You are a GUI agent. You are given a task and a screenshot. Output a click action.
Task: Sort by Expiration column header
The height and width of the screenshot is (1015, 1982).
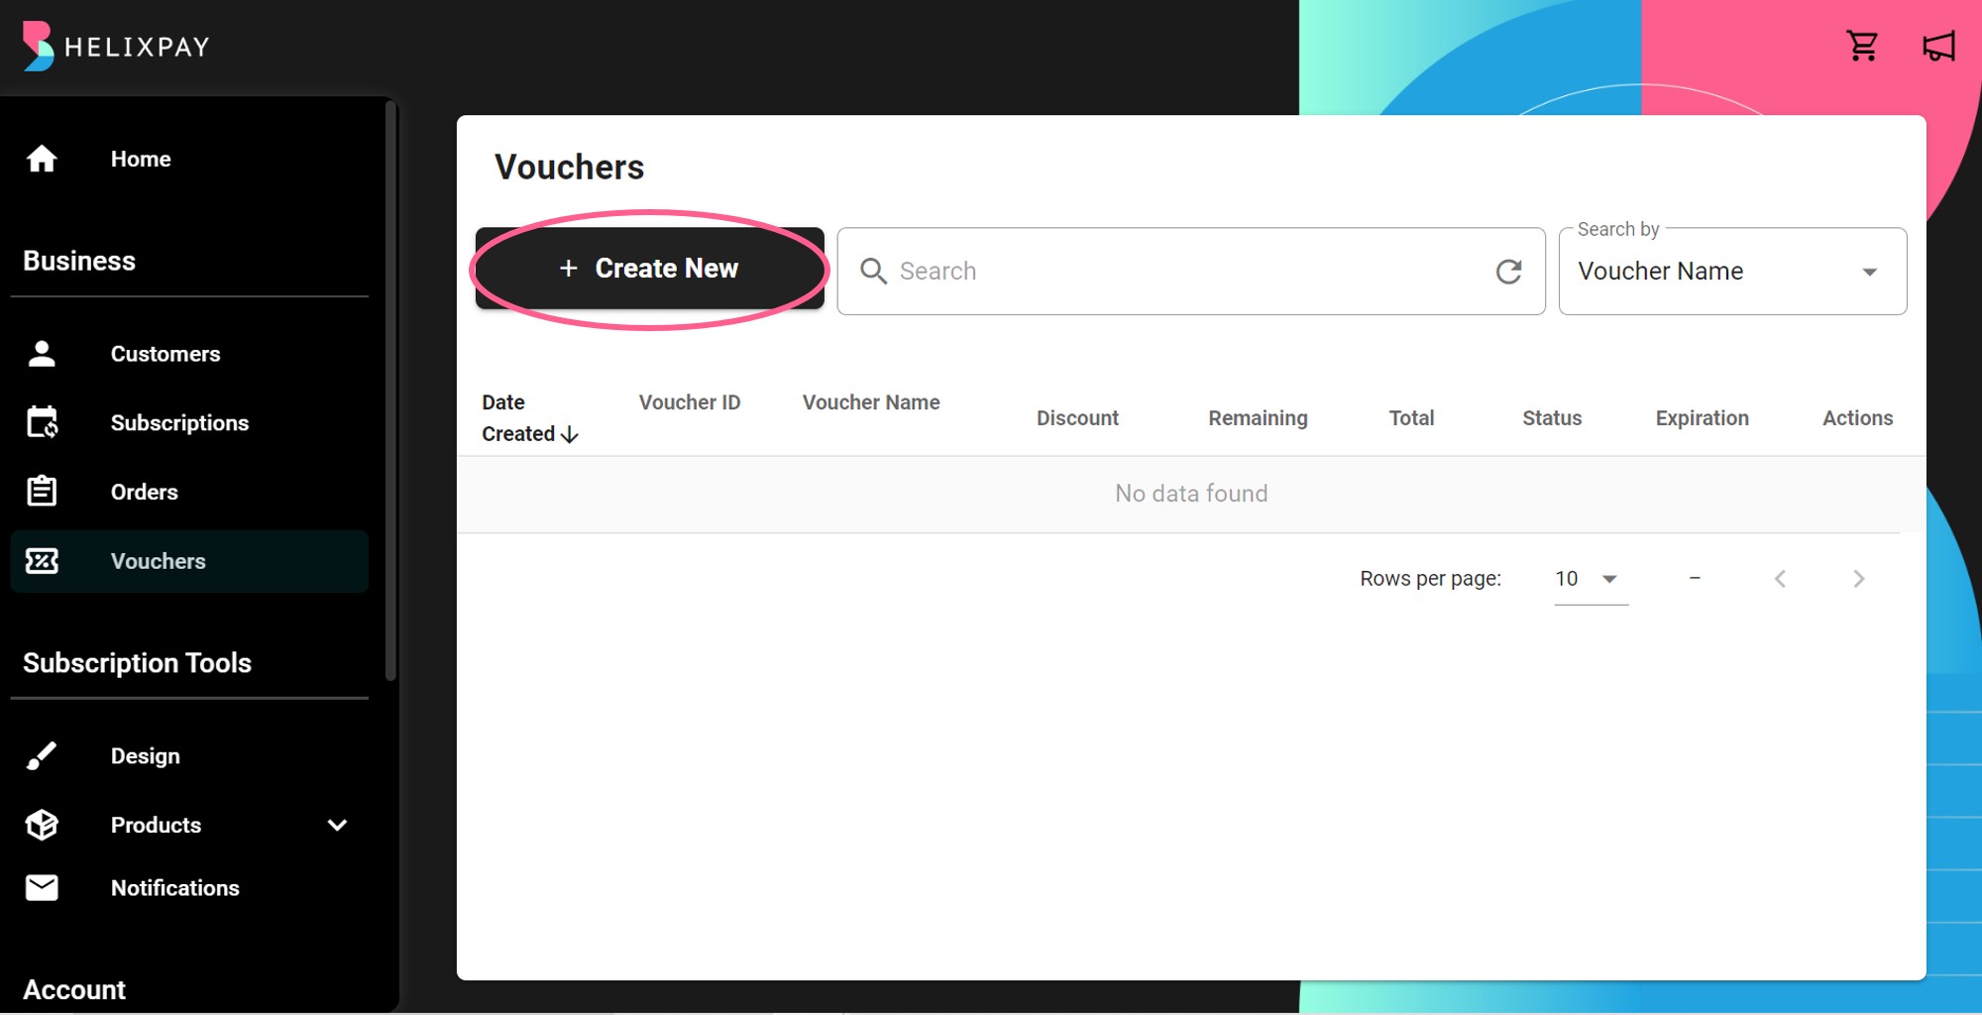click(x=1702, y=418)
